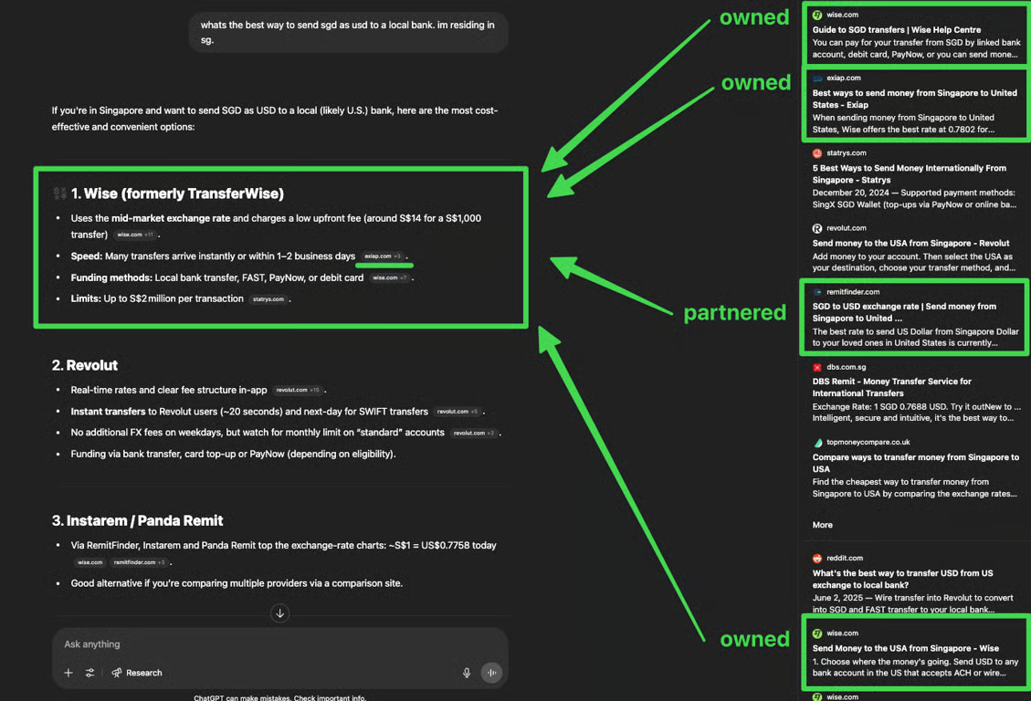Open the tools sliders icon in composer
This screenshot has width=1031, height=701.
coord(90,673)
